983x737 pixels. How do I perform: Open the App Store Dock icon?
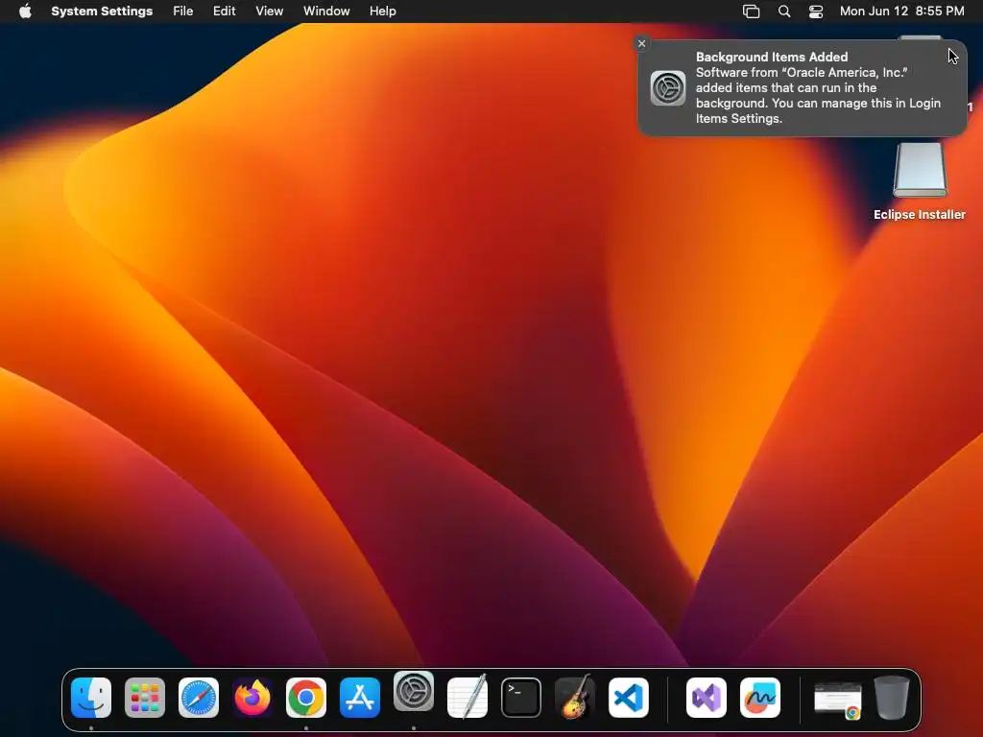pyautogui.click(x=360, y=698)
